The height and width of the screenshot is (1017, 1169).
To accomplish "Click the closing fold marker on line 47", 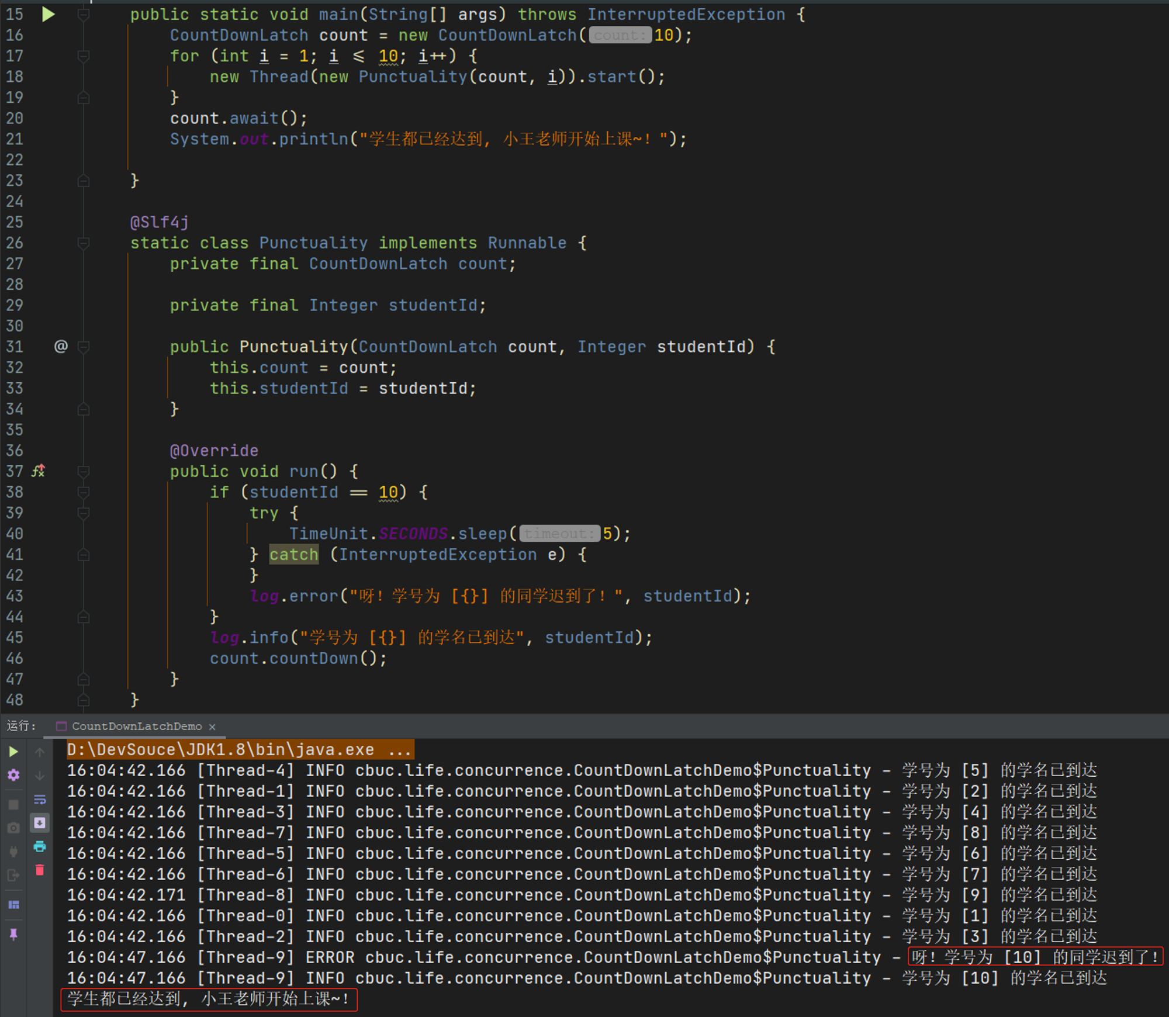I will click(84, 679).
